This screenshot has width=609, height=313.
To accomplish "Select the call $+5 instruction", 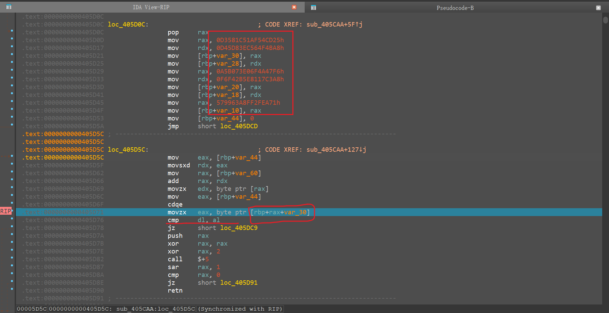I will (x=188, y=259).
